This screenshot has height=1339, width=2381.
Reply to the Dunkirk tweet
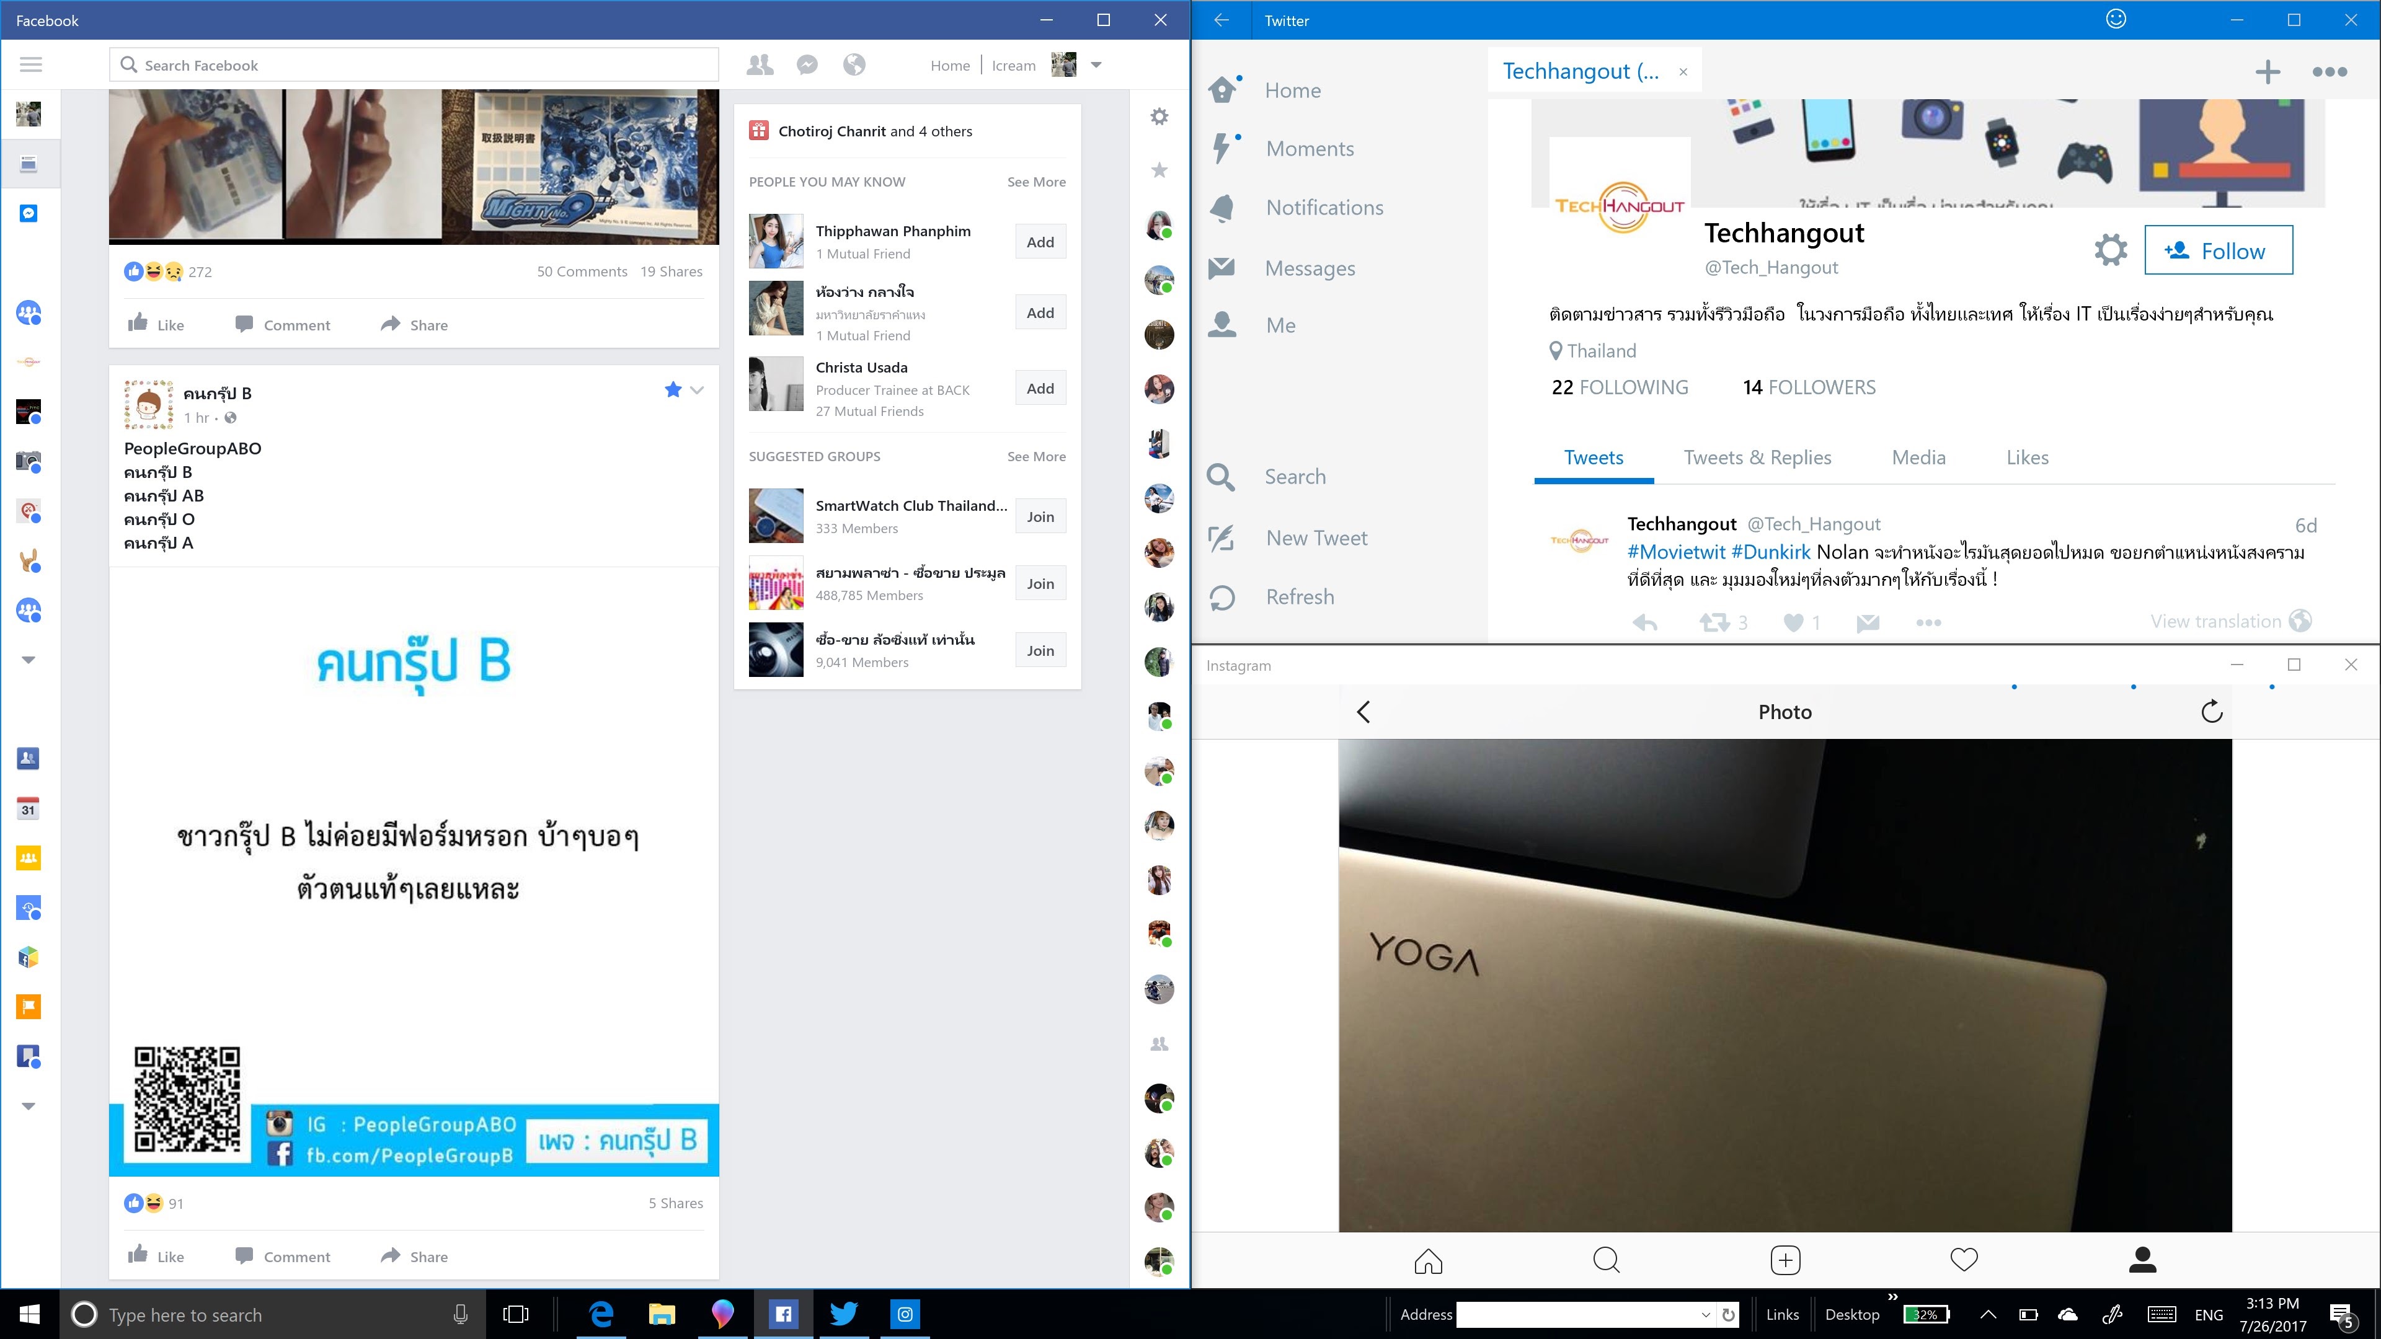point(1645,623)
